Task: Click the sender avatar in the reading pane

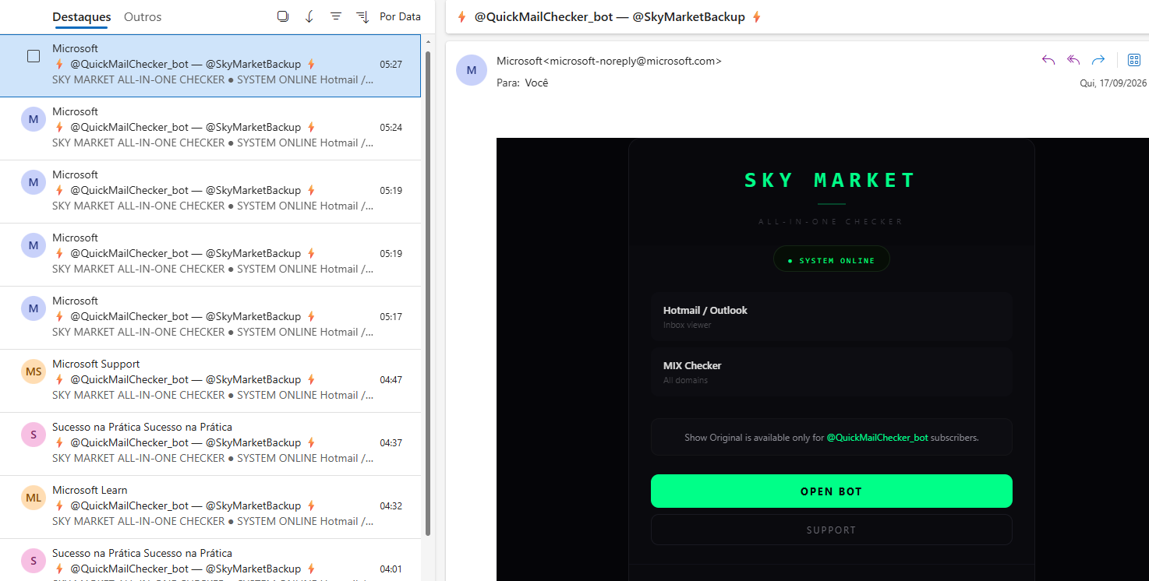Action: 472,70
